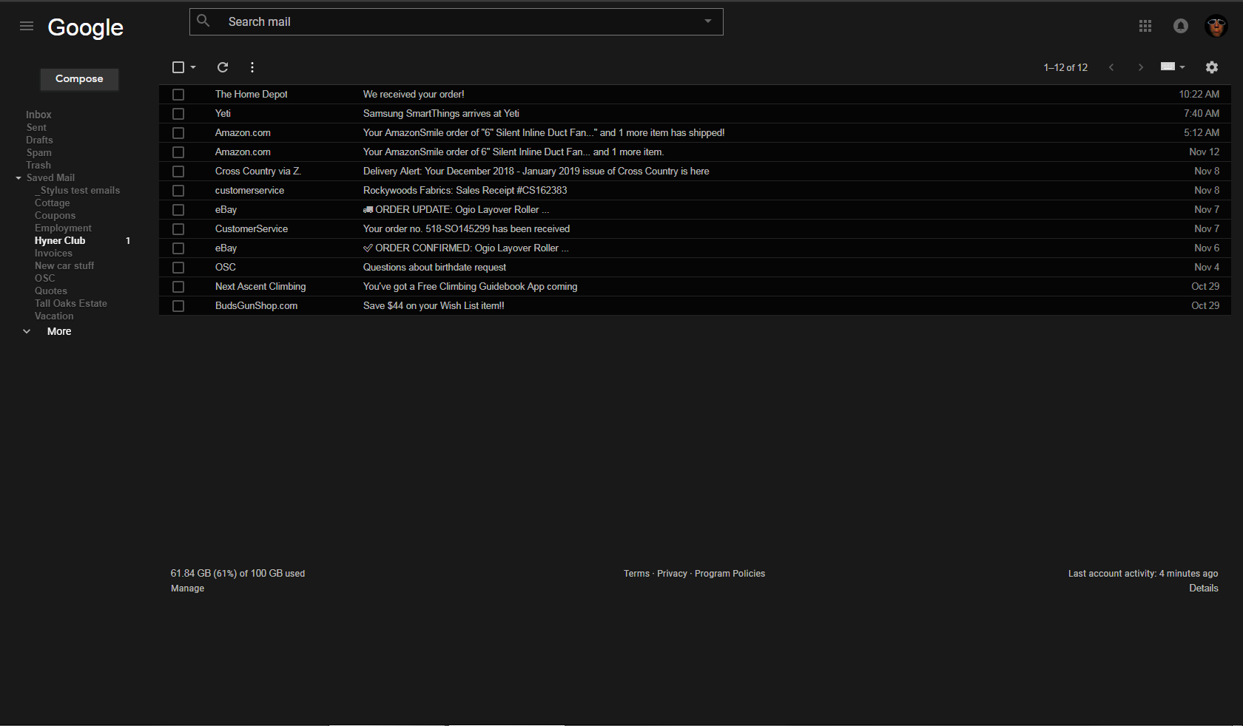1243x726 pixels.
Task: Tick the customerservice Rockywoods email checkbox
Action: tap(178, 191)
